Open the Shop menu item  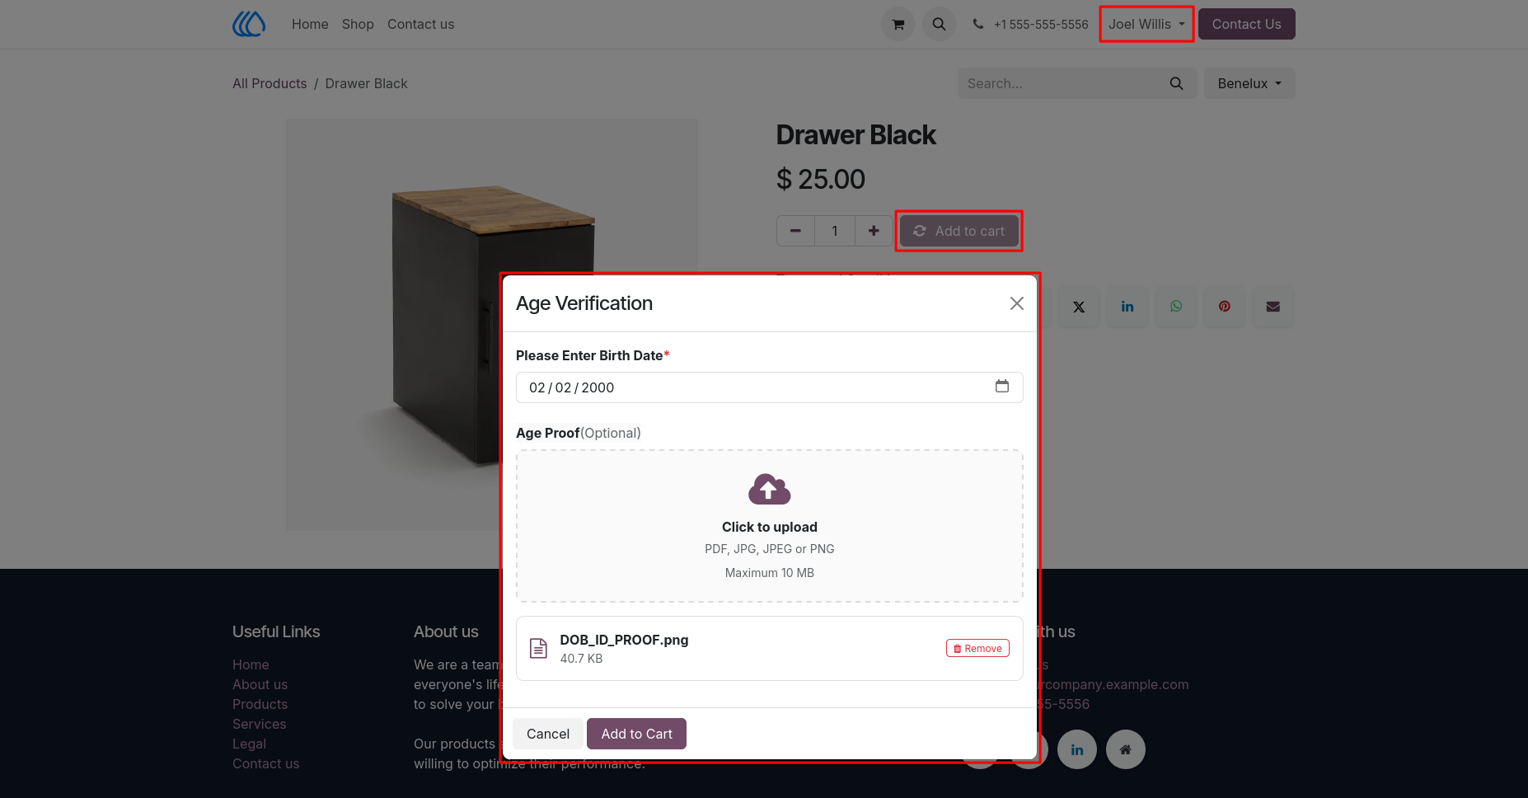click(358, 24)
